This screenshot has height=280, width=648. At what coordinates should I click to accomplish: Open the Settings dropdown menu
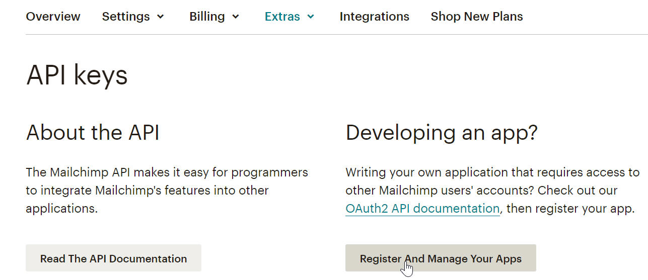(x=133, y=17)
